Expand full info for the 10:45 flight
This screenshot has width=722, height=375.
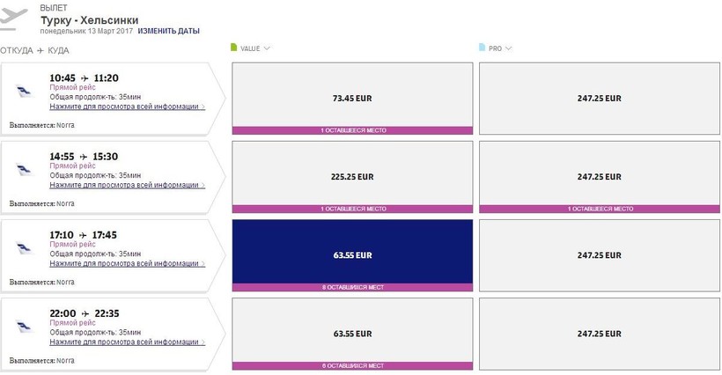coord(127,107)
